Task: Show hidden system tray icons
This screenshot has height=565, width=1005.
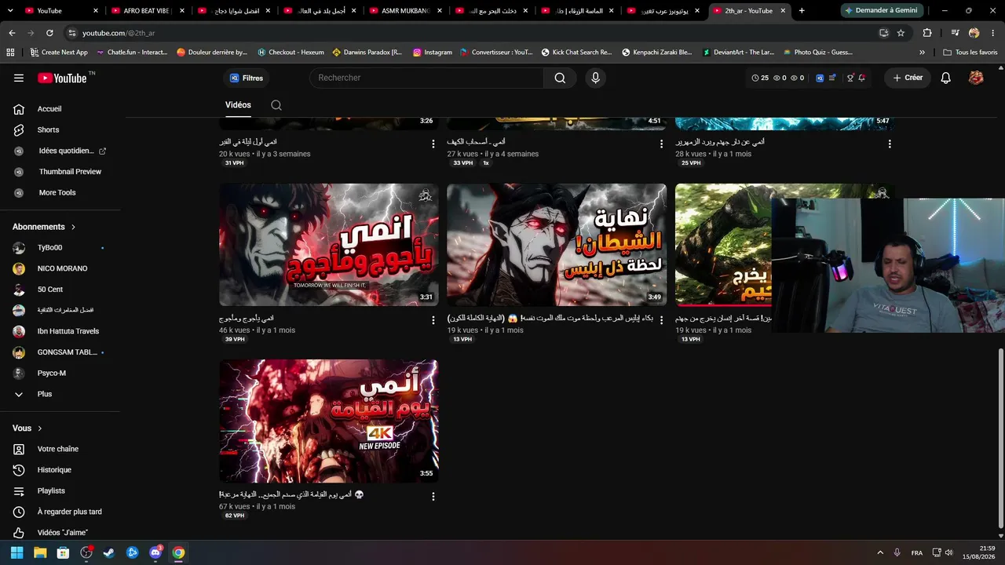Action: click(x=880, y=552)
